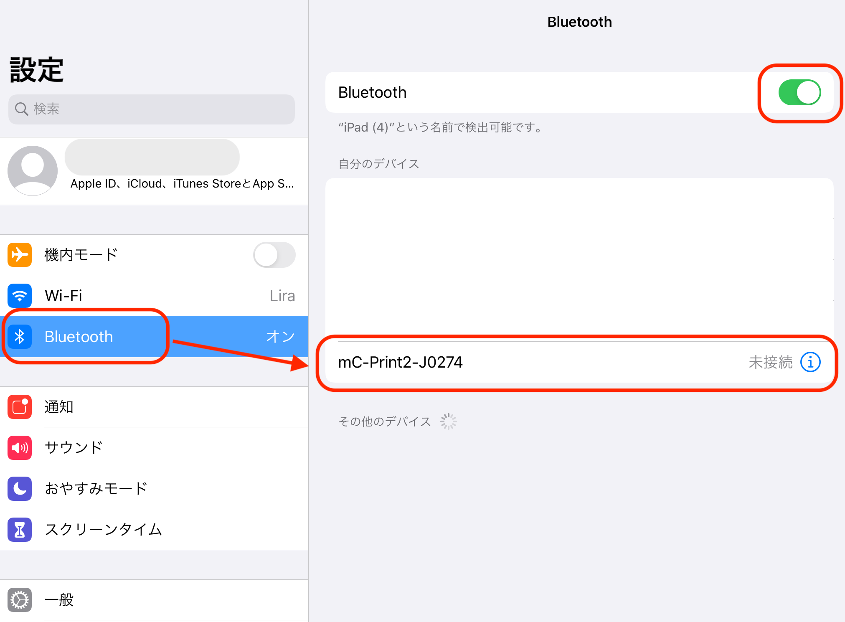The height and width of the screenshot is (622, 845).
Task: Open the 一般 settings row
Action: 154,600
